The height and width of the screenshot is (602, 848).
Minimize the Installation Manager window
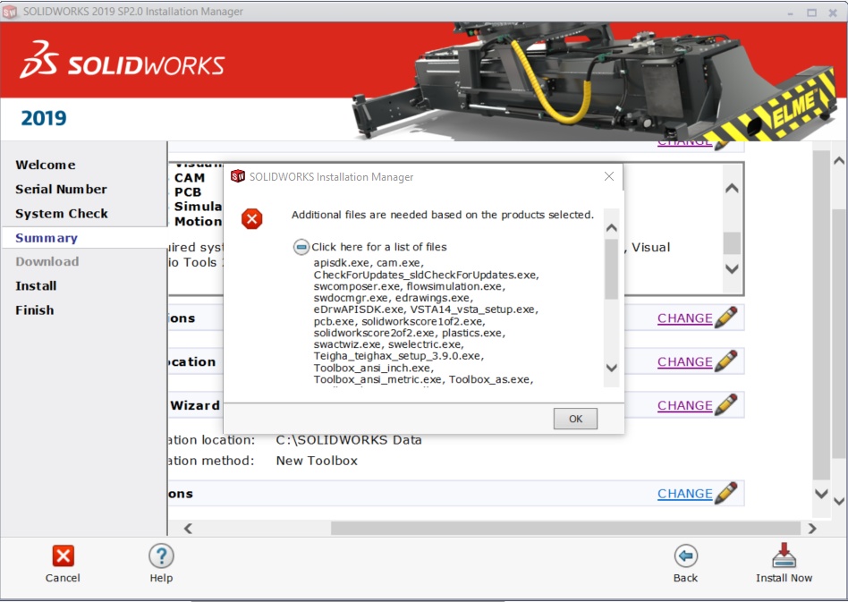tap(790, 13)
